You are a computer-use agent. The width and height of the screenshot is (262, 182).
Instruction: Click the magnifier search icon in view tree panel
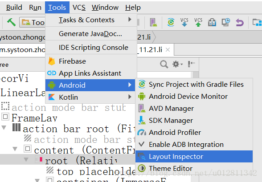pos(164,64)
